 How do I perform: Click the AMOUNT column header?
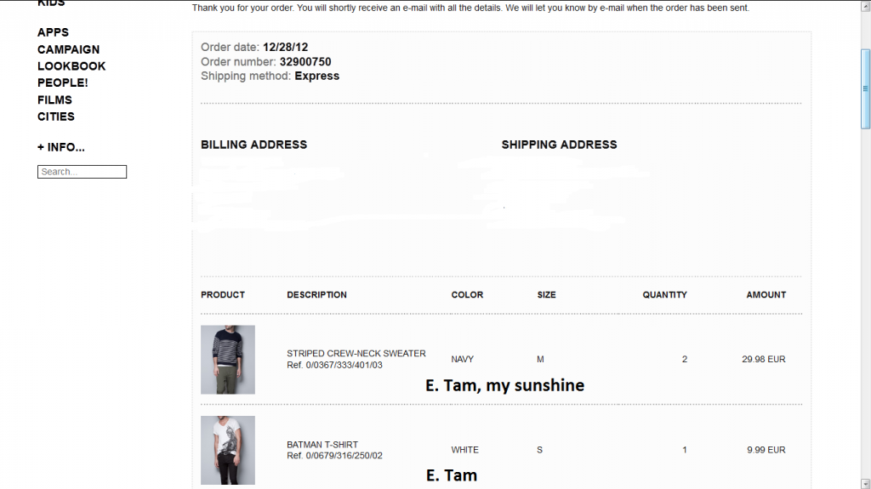pos(766,295)
